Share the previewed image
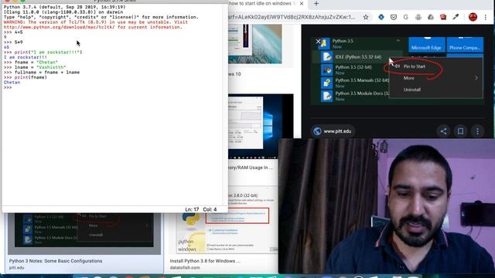This screenshot has width=495, height=278. click(x=443, y=131)
